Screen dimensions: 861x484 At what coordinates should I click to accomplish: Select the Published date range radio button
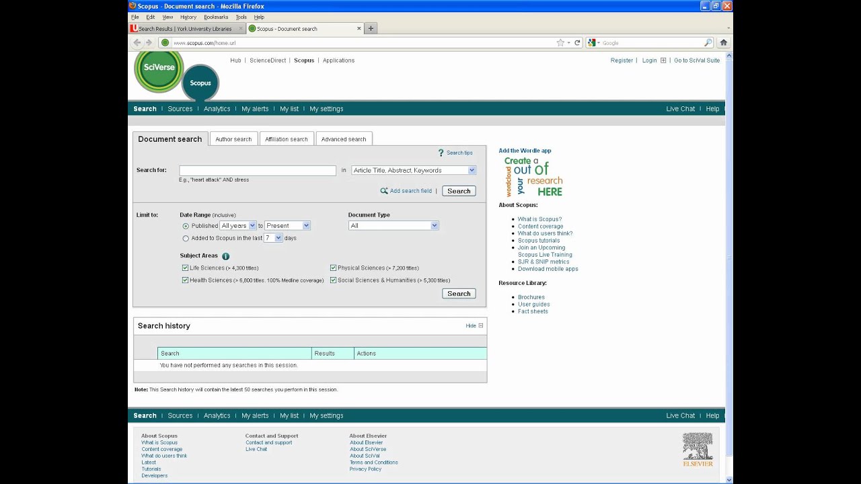click(x=186, y=226)
